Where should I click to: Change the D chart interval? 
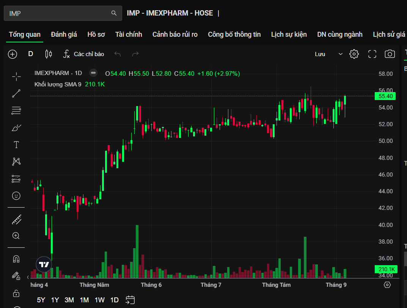coord(31,54)
